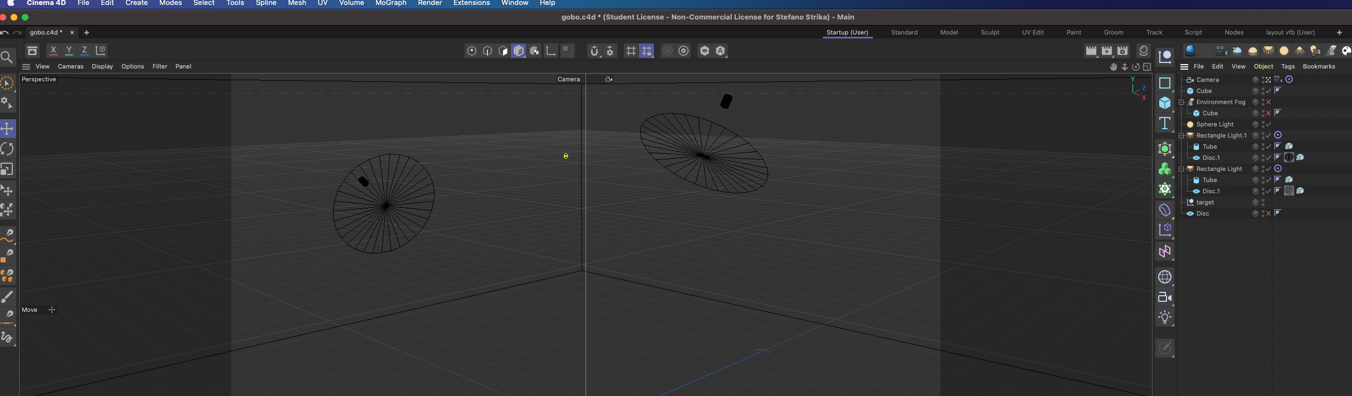Click the Disc.1 gobo material thumbnail tag
This screenshot has width=1352, height=396.
click(x=1288, y=158)
